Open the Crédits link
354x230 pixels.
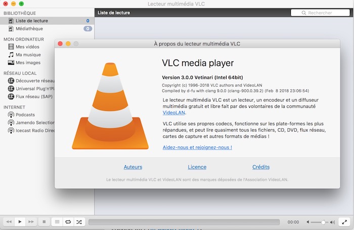(x=261, y=167)
